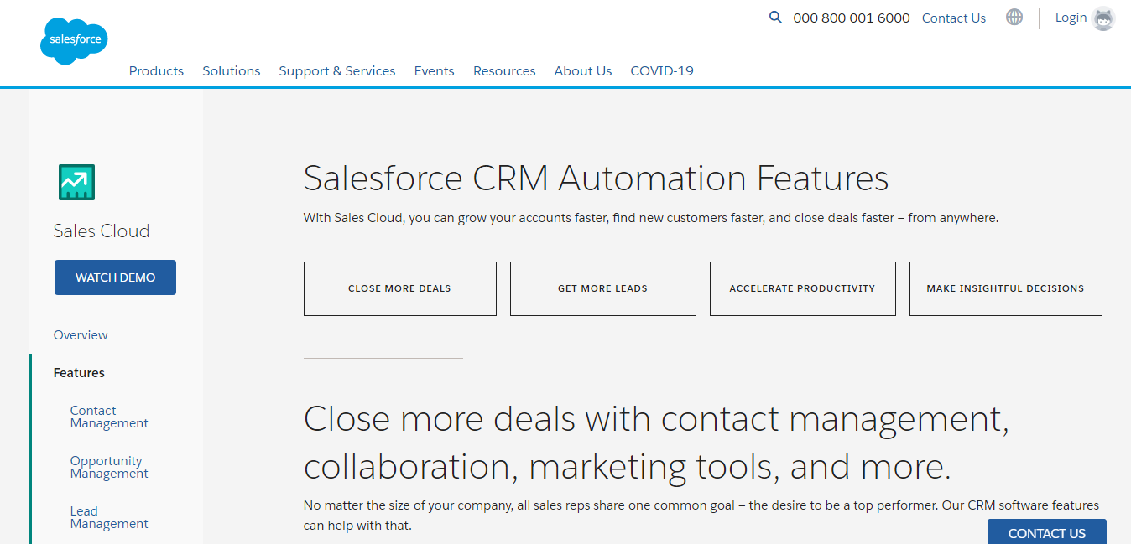Open Lead Management in the sidebar
The width and height of the screenshot is (1131, 544).
(109, 517)
